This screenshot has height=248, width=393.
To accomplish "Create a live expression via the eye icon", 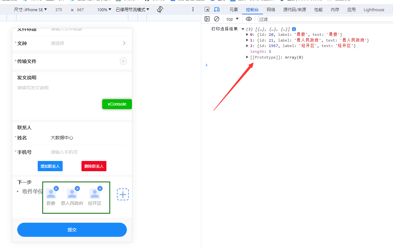I will tap(249, 19).
